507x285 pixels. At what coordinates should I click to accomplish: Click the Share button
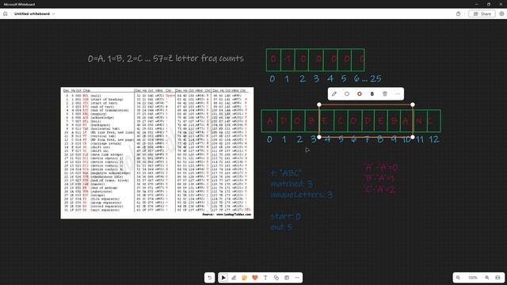[x=482, y=14]
